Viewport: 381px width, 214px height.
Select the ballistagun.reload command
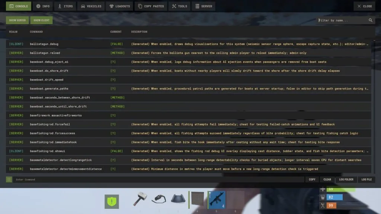click(x=189, y=53)
